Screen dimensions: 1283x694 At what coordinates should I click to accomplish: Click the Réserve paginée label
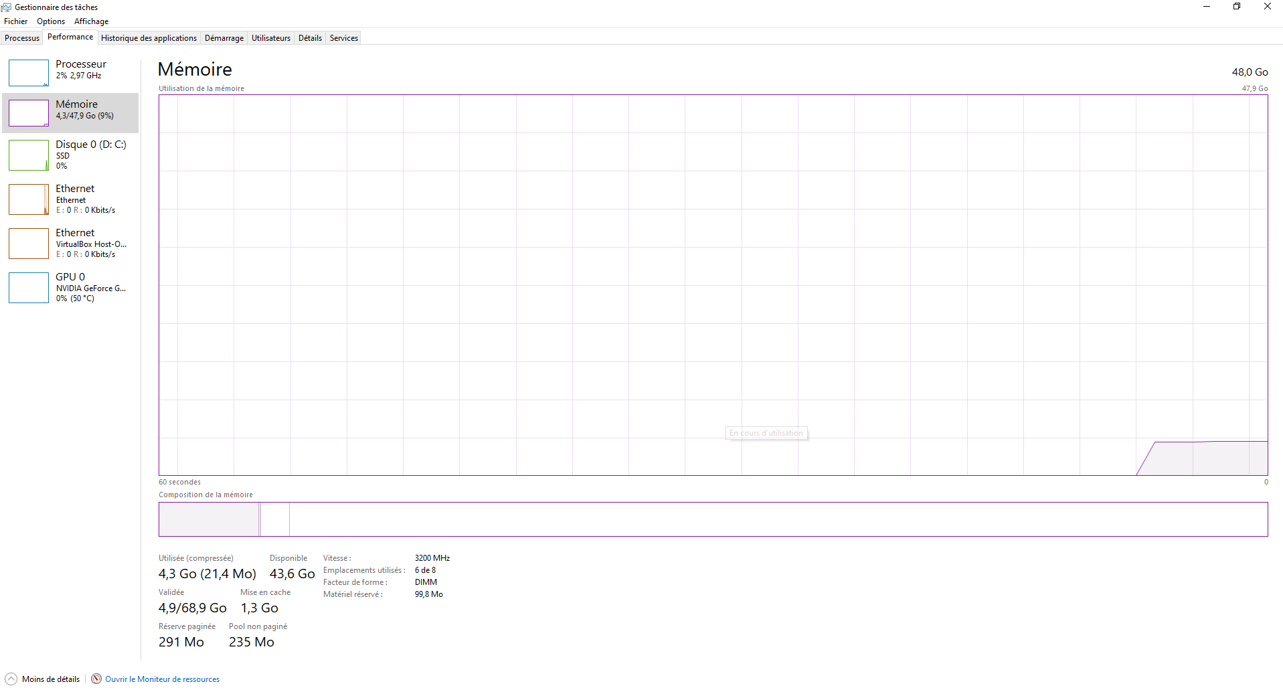(187, 626)
